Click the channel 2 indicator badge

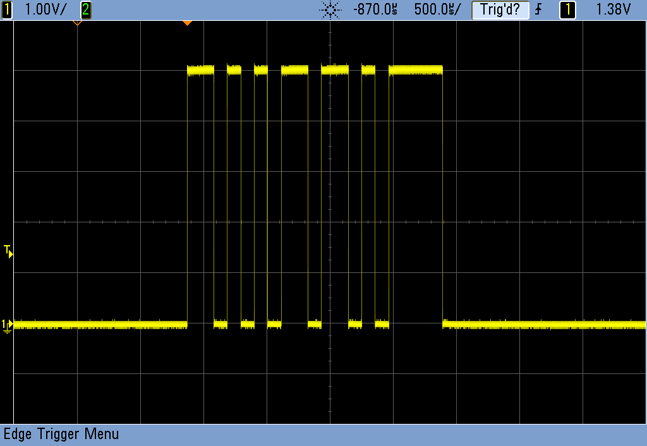pyautogui.click(x=86, y=9)
